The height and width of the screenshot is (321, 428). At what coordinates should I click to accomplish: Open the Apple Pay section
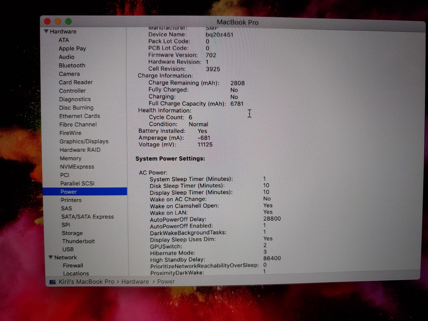click(x=72, y=48)
